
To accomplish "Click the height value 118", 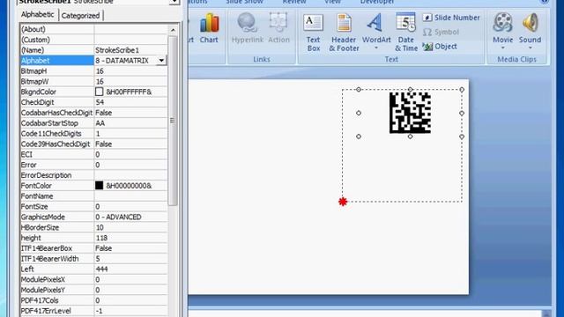I will click(130, 238).
